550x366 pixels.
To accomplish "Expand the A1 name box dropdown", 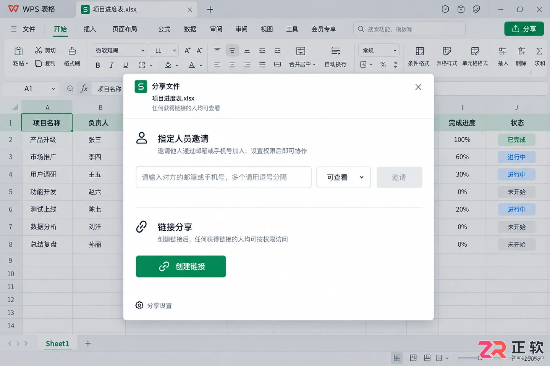I will 53,89.
